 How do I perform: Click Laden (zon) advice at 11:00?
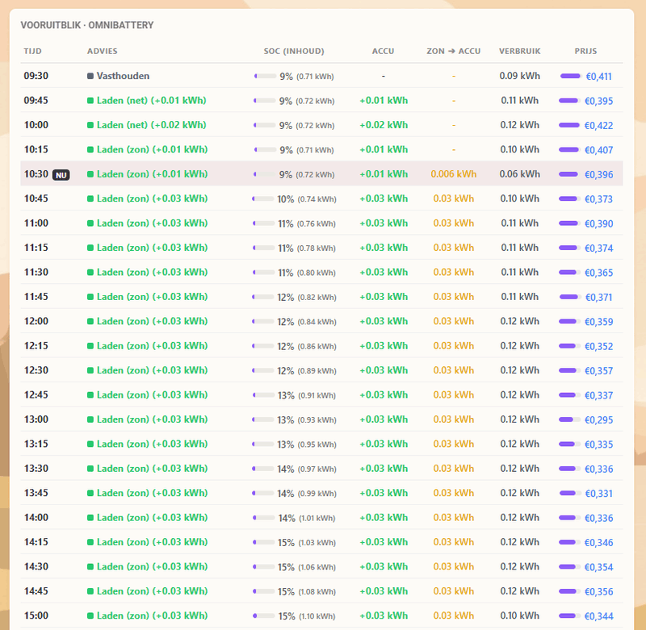pos(152,223)
